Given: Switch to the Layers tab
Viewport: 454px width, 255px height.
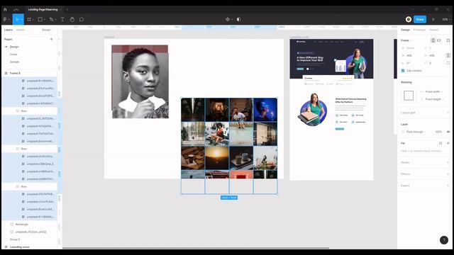Looking at the screenshot, I should point(9,30).
